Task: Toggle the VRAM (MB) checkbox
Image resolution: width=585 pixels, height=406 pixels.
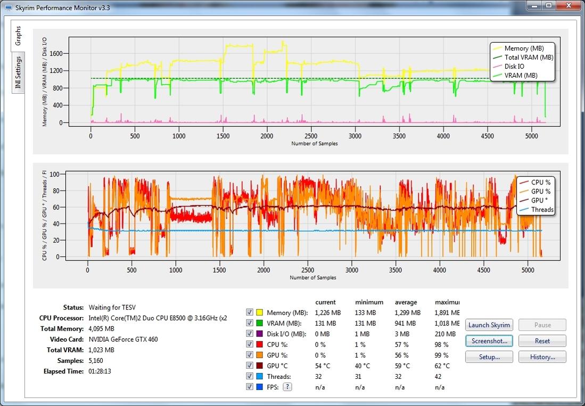Action: pos(250,323)
